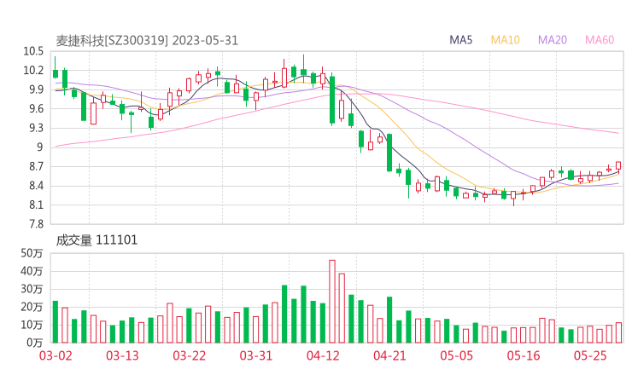632x375 pixels.
Task: Click the 03-02 date label
Action: [x=56, y=355]
